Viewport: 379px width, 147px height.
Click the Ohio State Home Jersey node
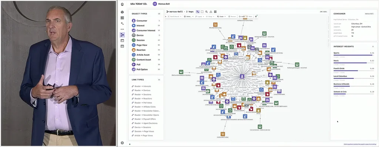[x=215, y=25]
